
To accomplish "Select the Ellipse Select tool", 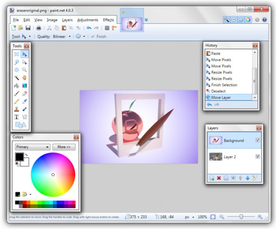I will [x=17, y=70].
